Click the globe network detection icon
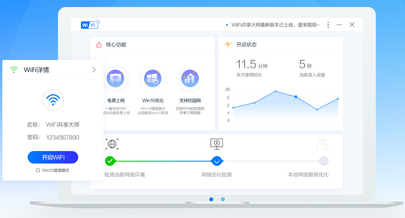Viewport: 405px width, 218px height. (112, 144)
